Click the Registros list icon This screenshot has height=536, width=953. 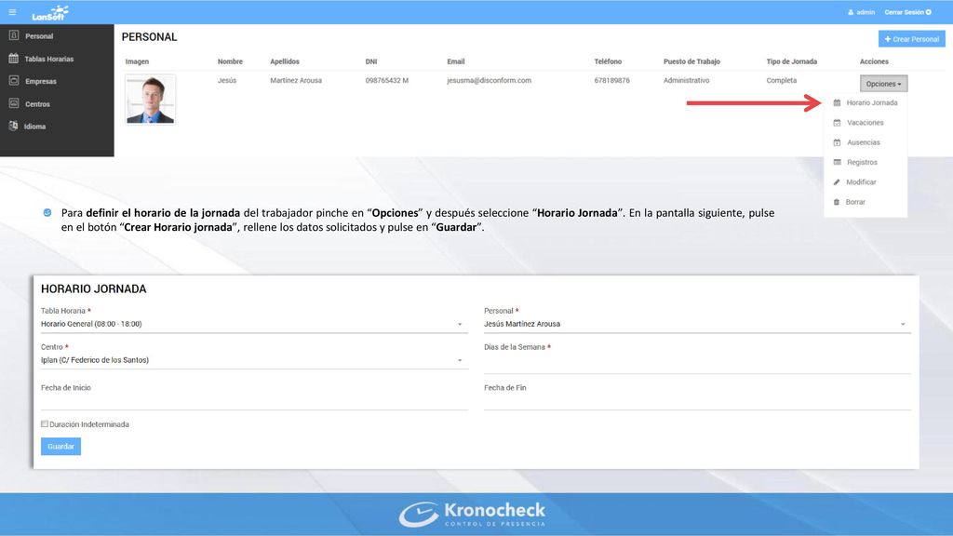click(837, 162)
